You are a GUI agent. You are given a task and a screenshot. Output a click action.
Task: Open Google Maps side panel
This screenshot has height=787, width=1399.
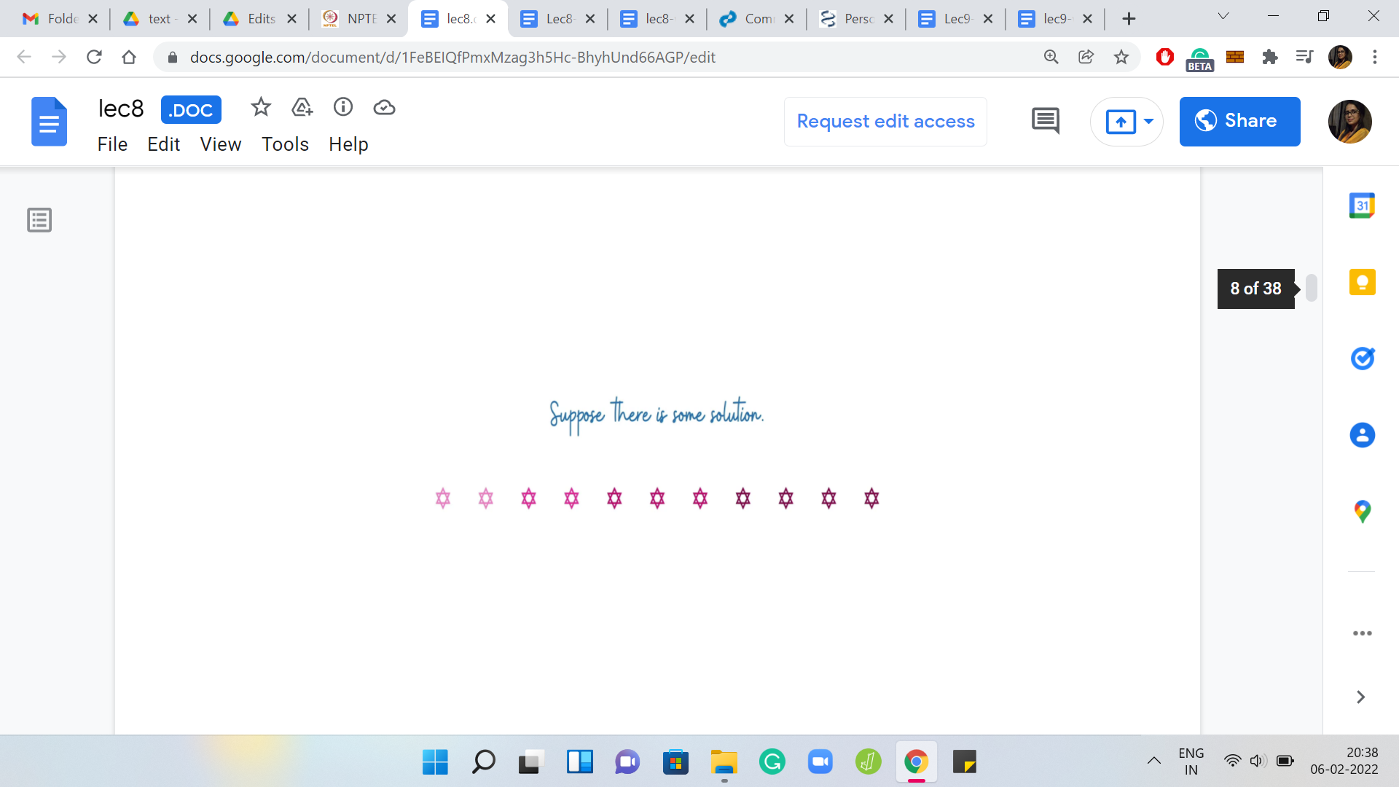coord(1362,512)
